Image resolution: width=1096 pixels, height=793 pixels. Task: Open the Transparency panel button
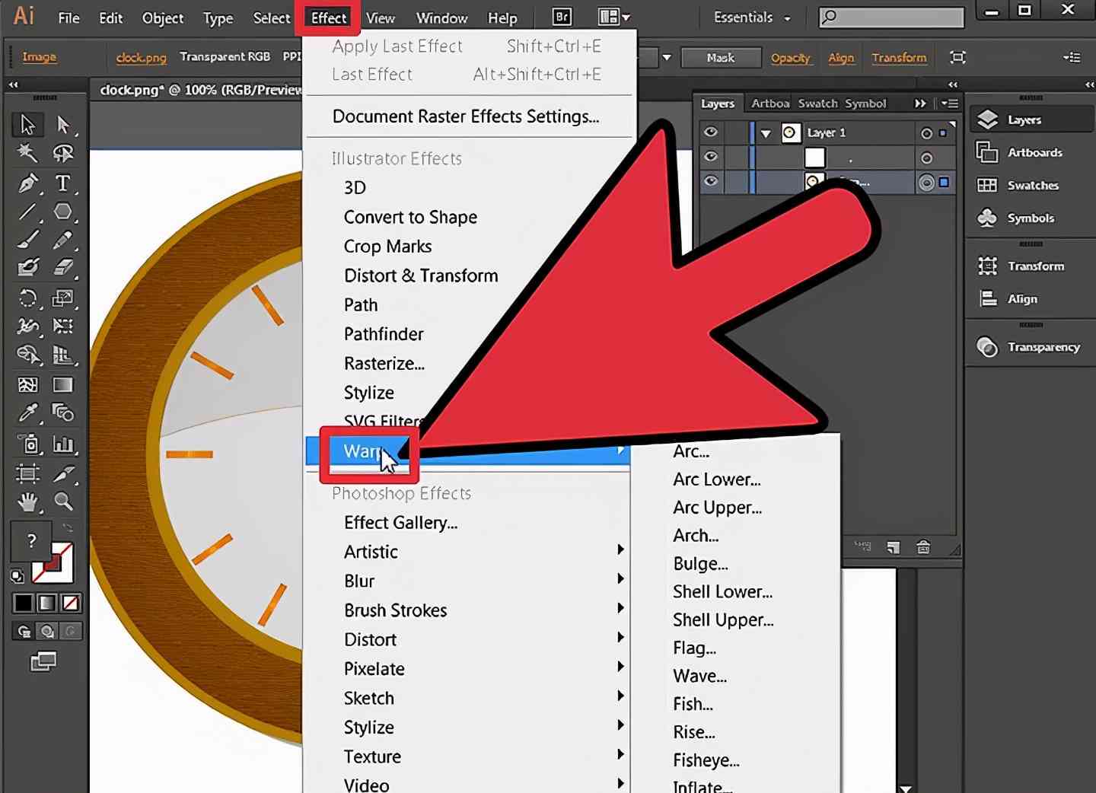pos(1031,347)
